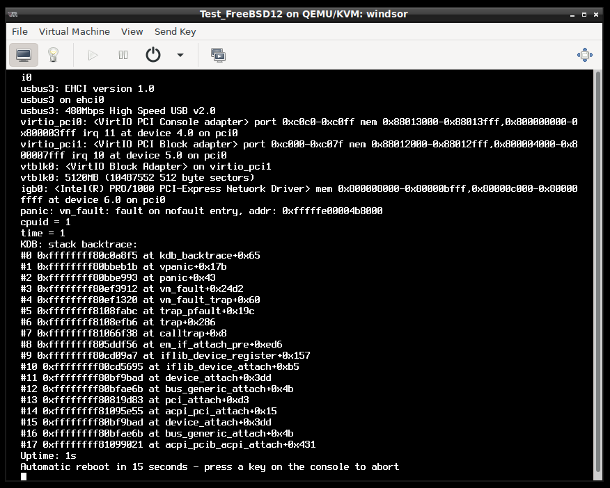Click the virtio_pci0 Console adapter line
This screenshot has height=488, width=610.
[x=299, y=127]
